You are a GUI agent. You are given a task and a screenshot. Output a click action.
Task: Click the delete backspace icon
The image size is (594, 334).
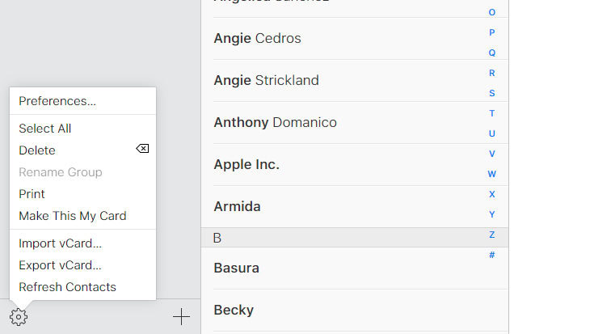(142, 150)
